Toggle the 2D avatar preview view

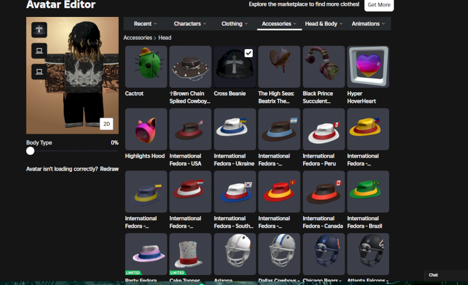(106, 124)
